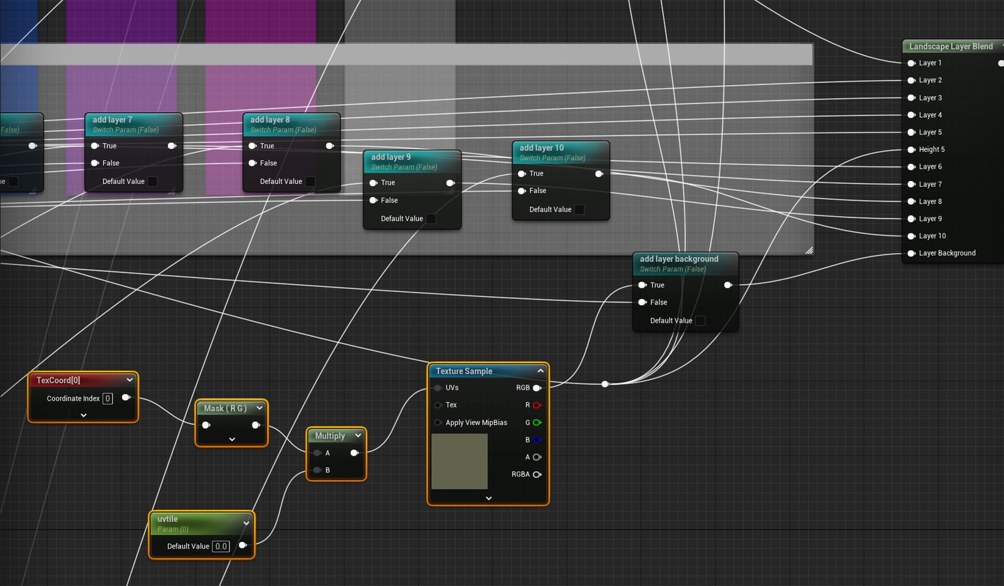
Task: Click add layer 9 output pin
Action: (450, 183)
